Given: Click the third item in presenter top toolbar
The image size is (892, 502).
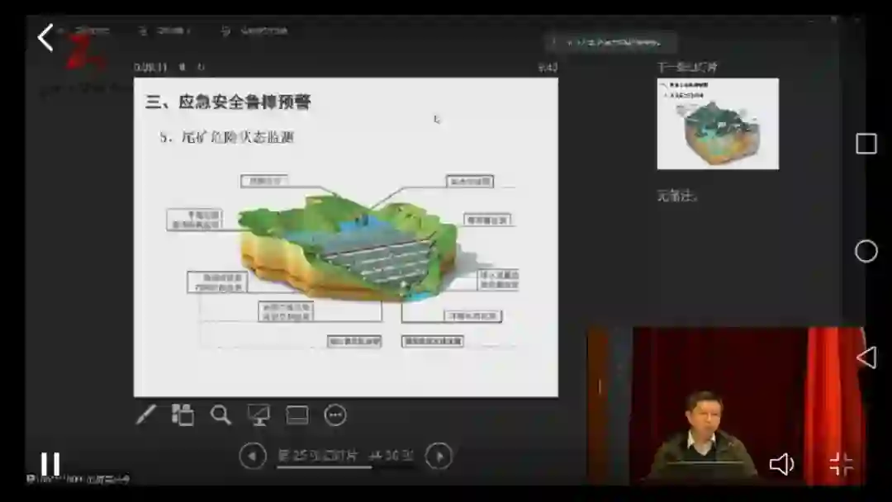Looking at the screenshot, I should [x=254, y=31].
